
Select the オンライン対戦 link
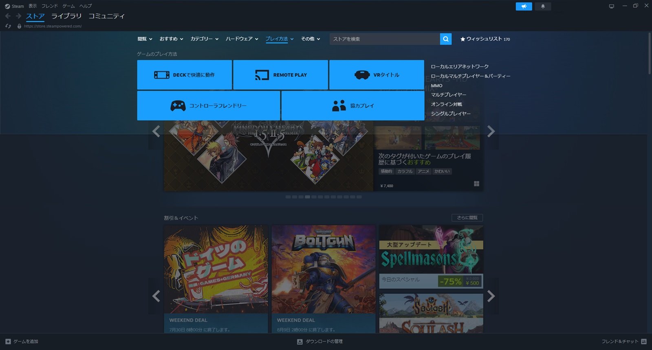click(x=447, y=104)
